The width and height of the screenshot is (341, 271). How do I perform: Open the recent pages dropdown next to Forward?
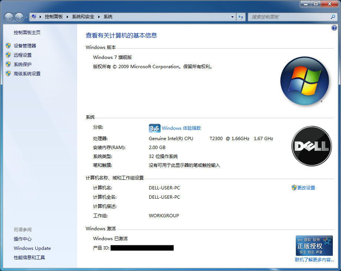tap(27, 17)
